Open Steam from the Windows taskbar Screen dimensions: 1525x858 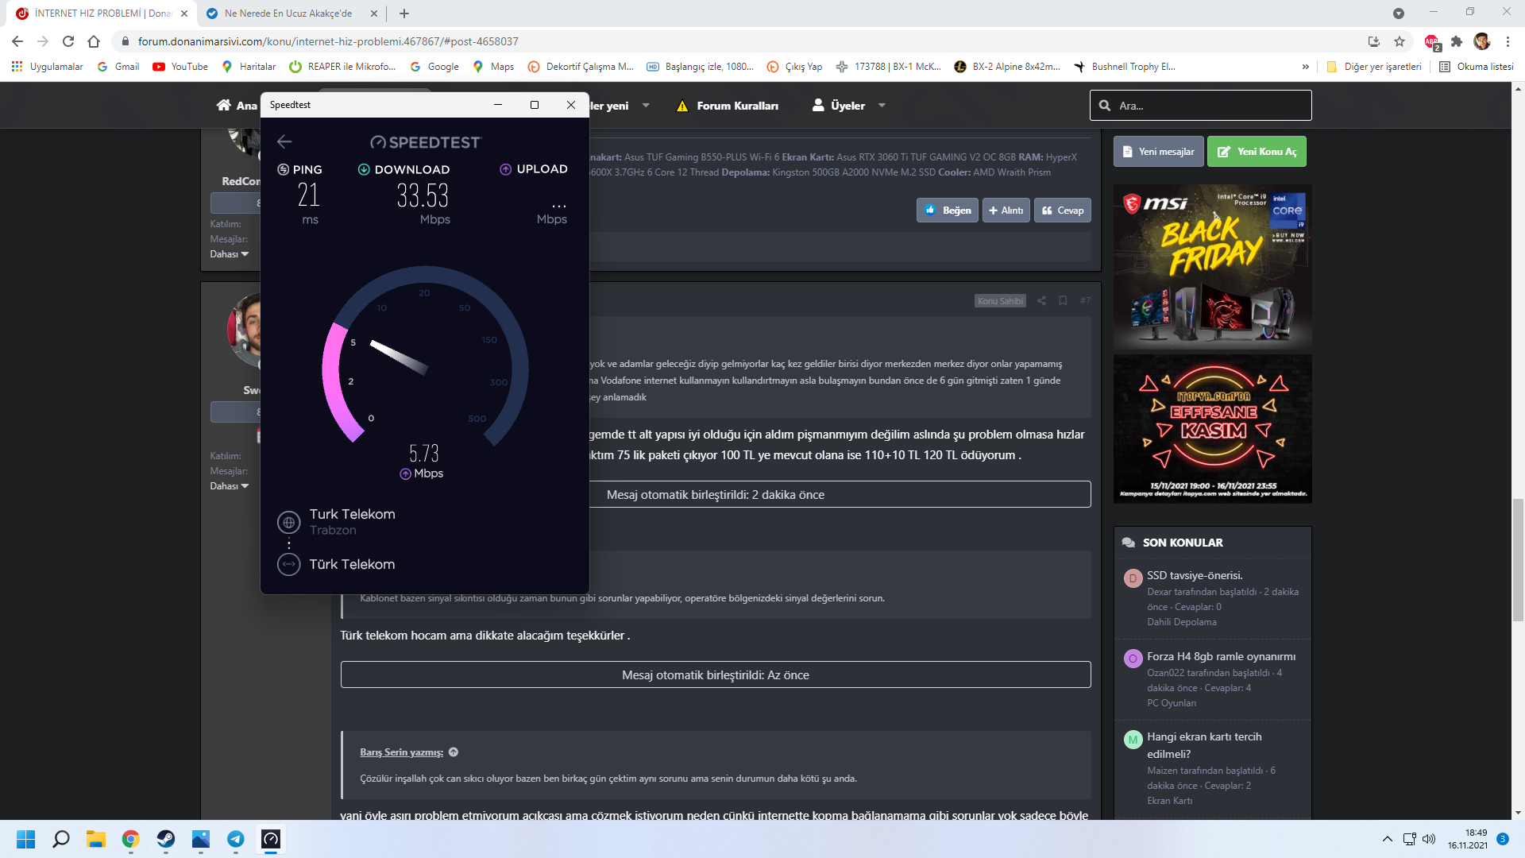coord(165,839)
